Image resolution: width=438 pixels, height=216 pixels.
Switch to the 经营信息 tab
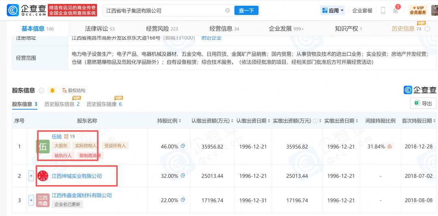point(224,28)
